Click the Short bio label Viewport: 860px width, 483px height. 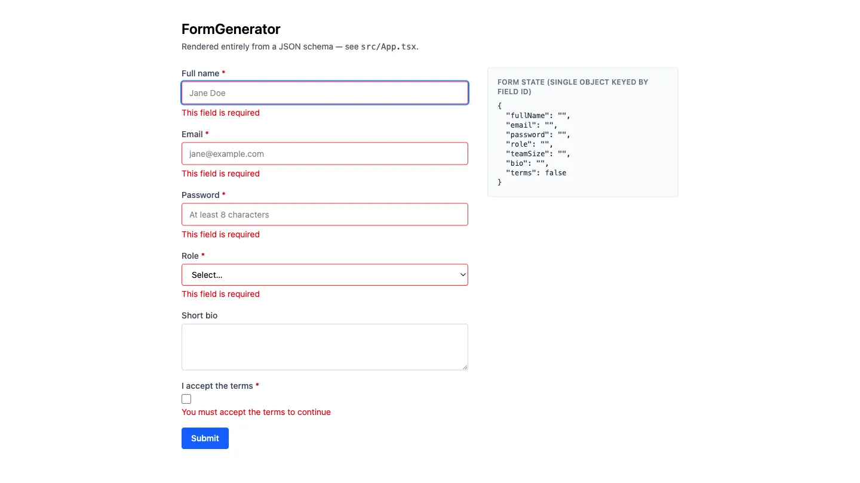coord(199,315)
